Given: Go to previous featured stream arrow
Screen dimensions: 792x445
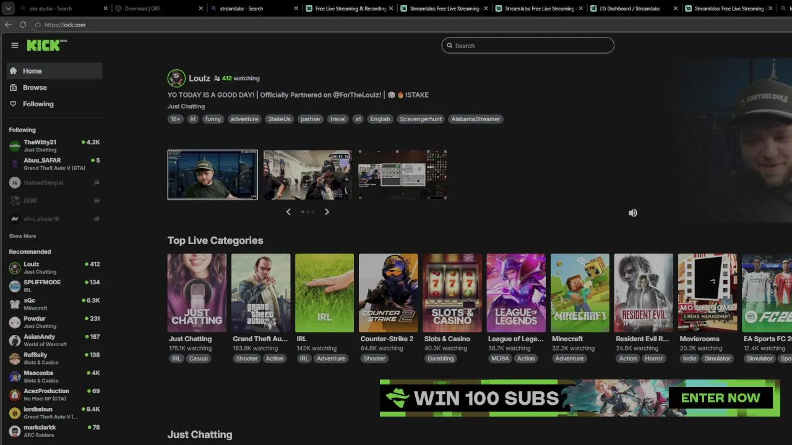Looking at the screenshot, I should pyautogui.click(x=288, y=211).
